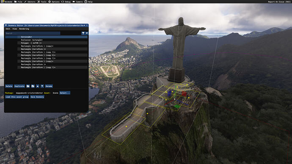Move item up with up-arrow button
This screenshot has width=292, height=164.
pyautogui.click(x=38, y=86)
